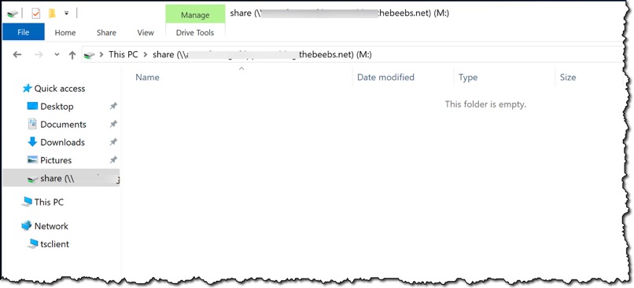The width and height of the screenshot is (634, 288).
Task: Open the View ribbon tab
Action: [146, 33]
